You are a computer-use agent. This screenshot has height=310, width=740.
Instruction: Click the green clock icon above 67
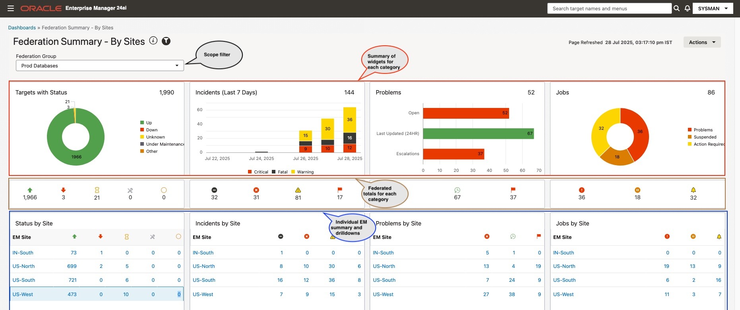coord(457,190)
